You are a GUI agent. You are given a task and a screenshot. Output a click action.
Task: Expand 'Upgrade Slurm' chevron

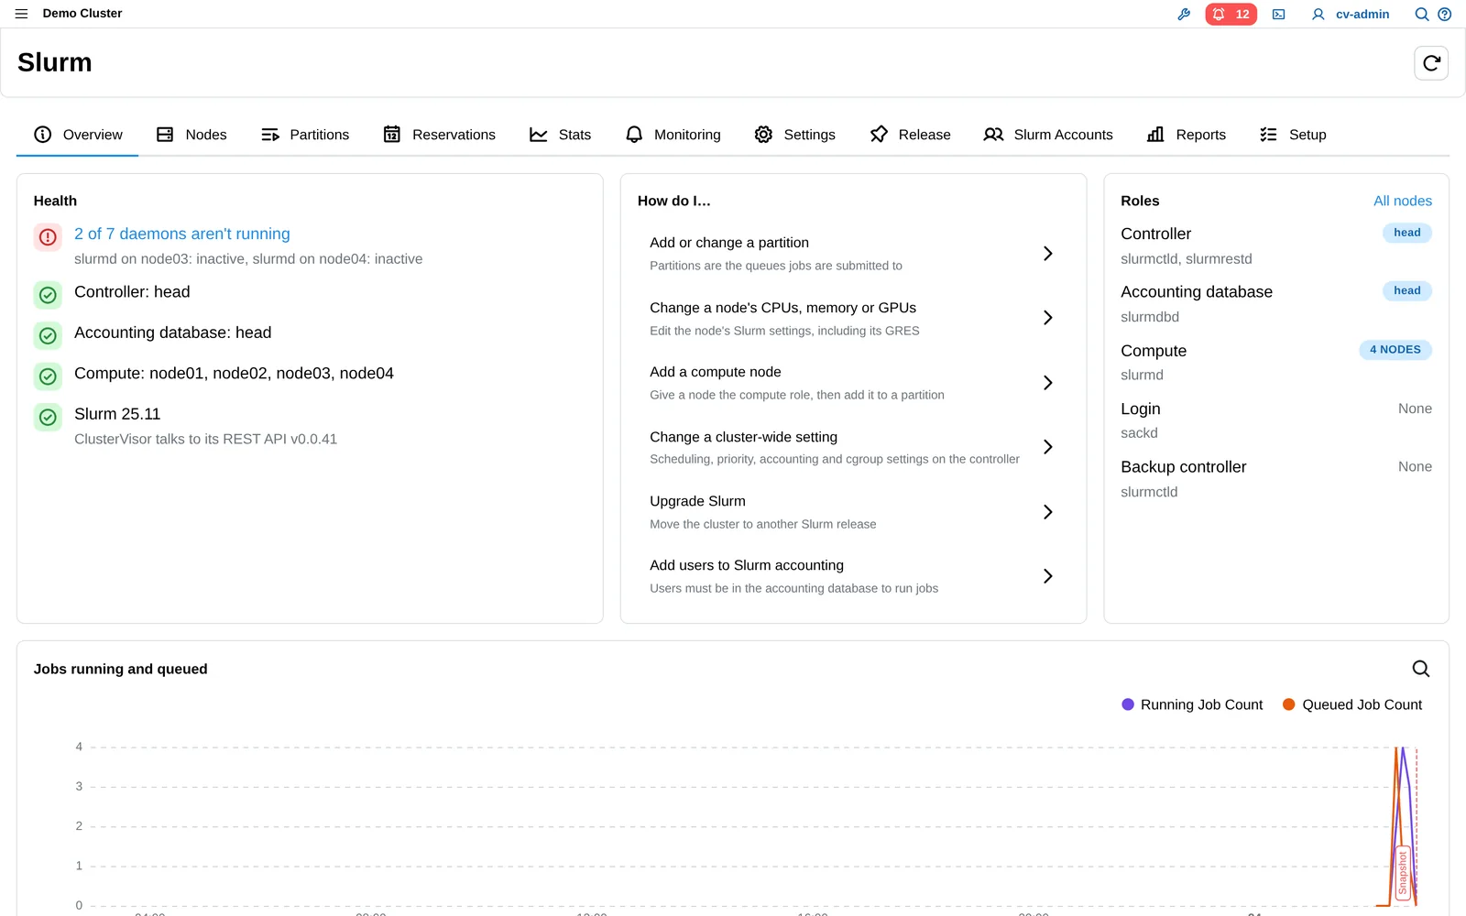[1047, 512]
